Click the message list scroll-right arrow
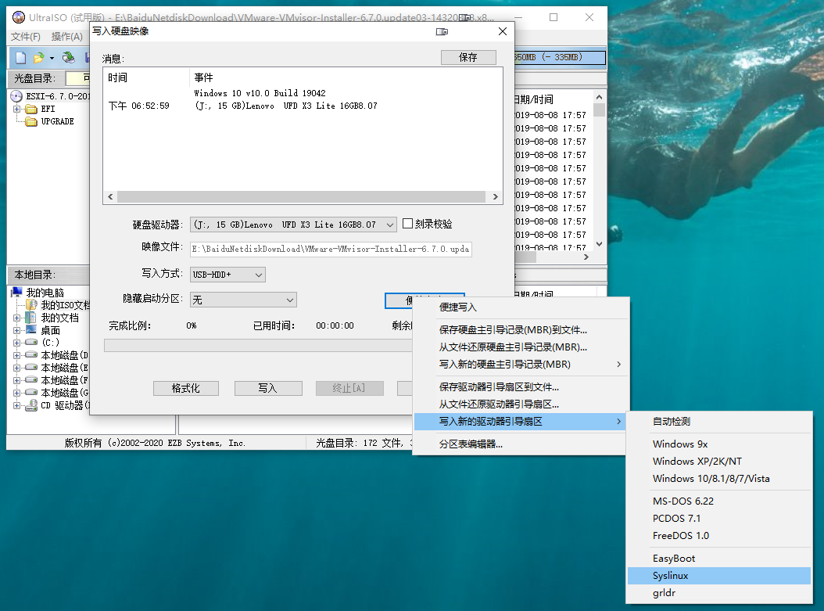Screen dimensions: 824x611 (495, 196)
